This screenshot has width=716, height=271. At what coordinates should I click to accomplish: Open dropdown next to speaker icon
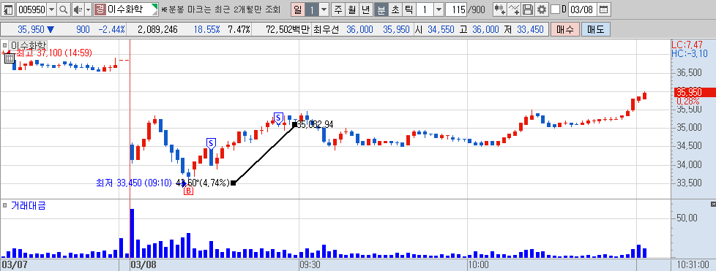[88, 9]
